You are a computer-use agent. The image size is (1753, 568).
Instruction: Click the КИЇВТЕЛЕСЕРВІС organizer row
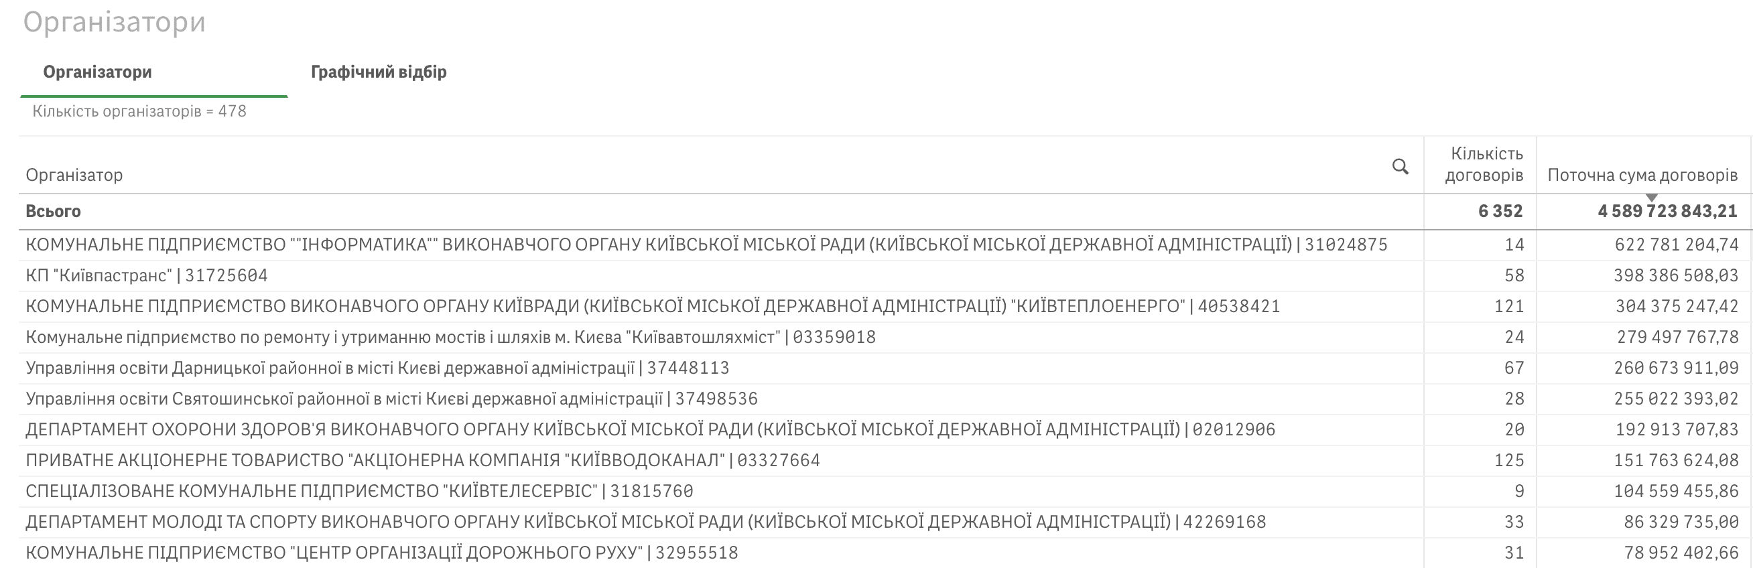click(359, 491)
